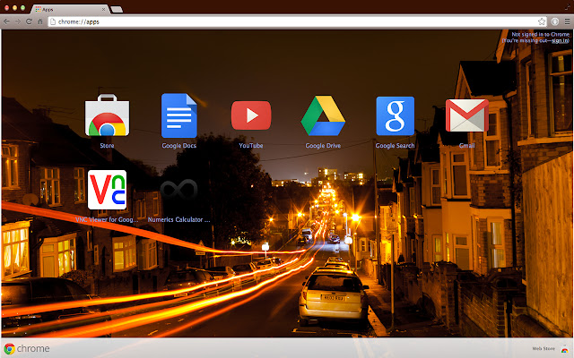The width and height of the screenshot is (574, 358).
Task: Go to the home page
Action: (40, 21)
